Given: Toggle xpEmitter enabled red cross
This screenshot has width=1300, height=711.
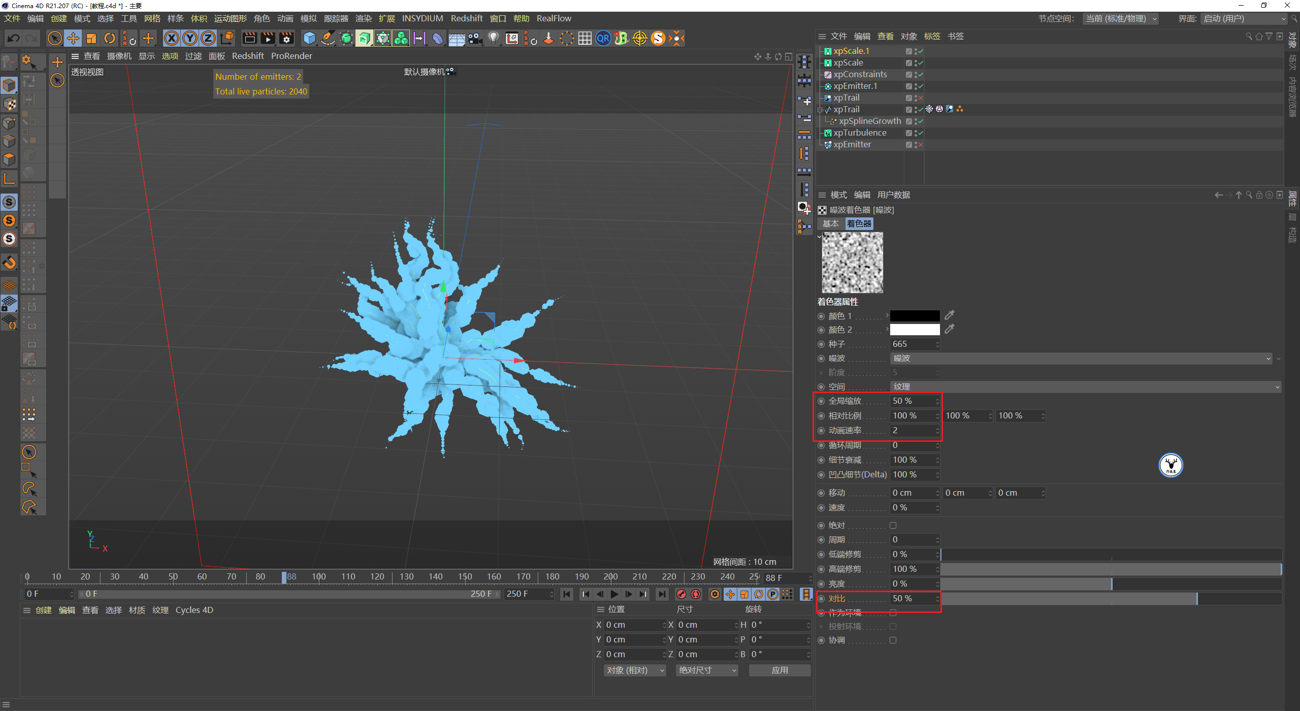Looking at the screenshot, I should 920,145.
